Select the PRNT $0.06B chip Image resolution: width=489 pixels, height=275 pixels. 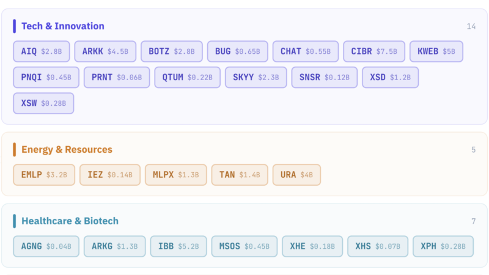click(117, 78)
